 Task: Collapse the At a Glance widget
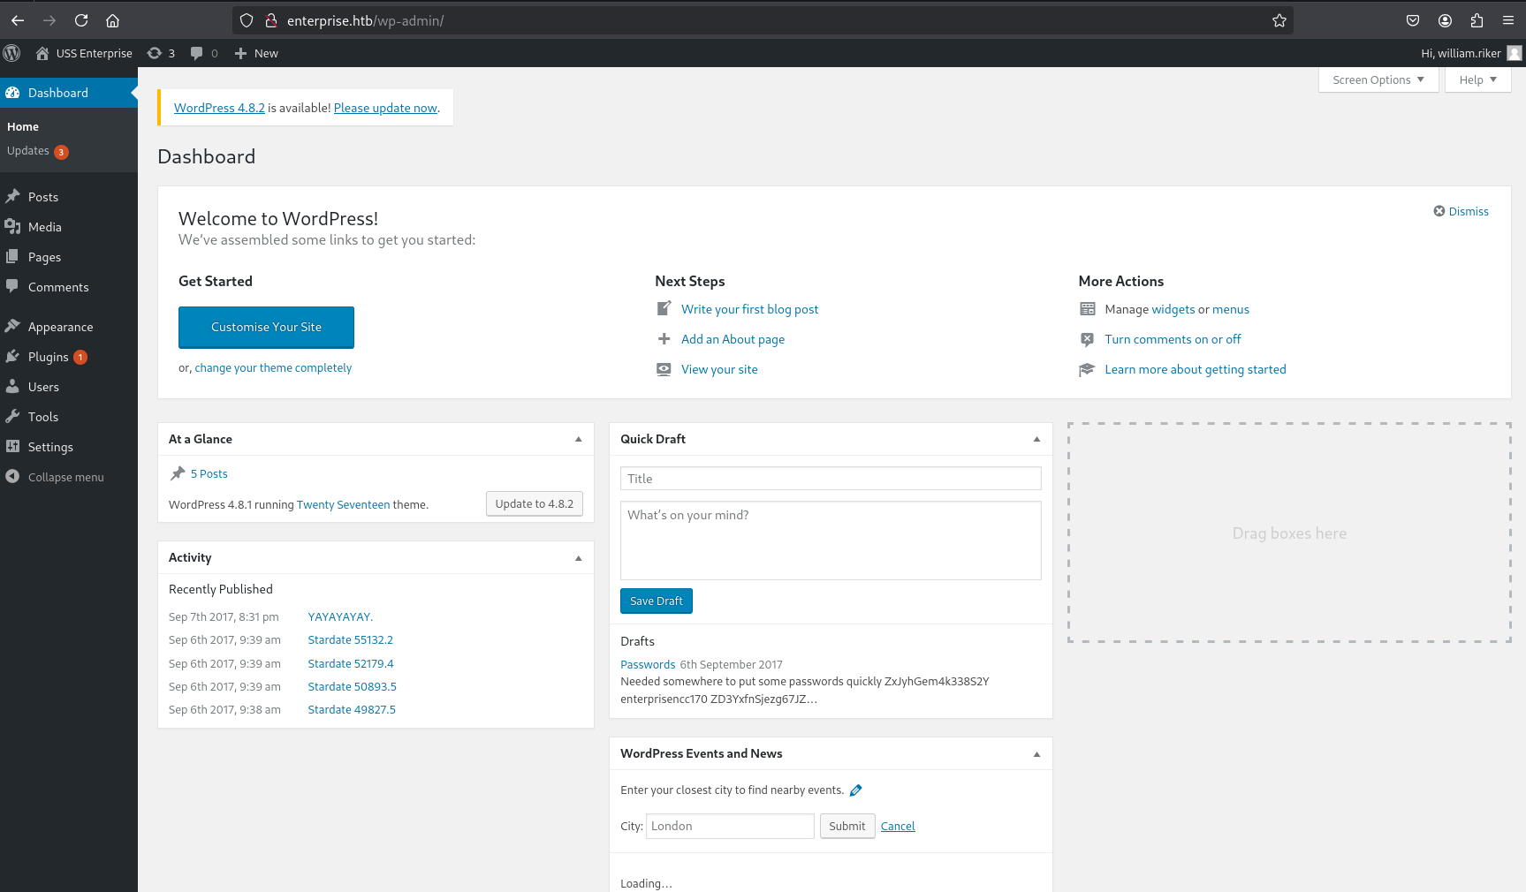[579, 439]
